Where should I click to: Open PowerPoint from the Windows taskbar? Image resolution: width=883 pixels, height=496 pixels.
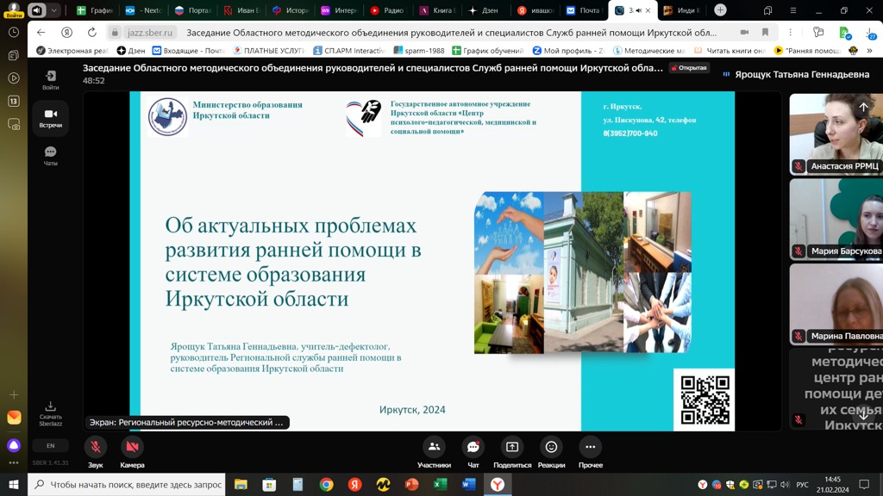(x=412, y=485)
